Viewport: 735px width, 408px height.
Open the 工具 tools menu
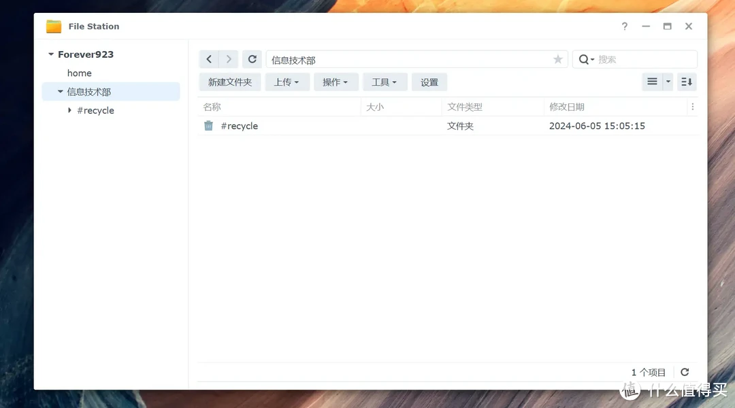385,82
